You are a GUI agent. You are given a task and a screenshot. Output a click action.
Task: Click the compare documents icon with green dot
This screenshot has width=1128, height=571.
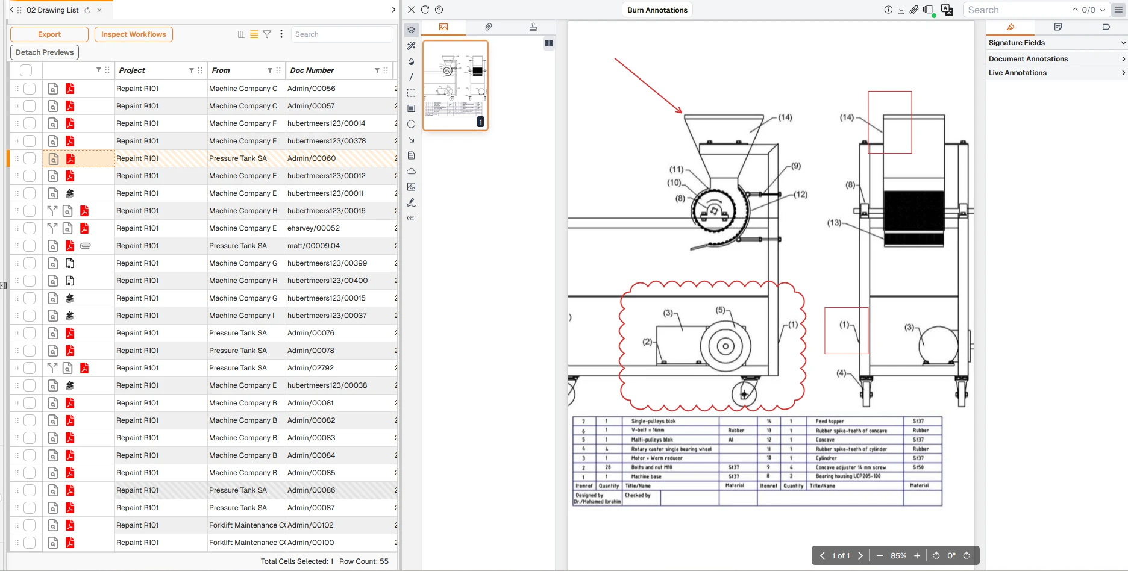tap(929, 10)
